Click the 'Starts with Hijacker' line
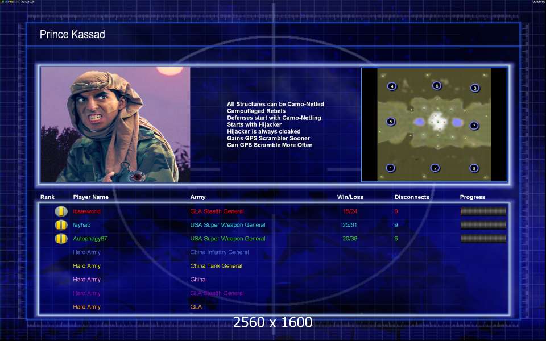Image resolution: width=546 pixels, height=341 pixels. (254, 124)
